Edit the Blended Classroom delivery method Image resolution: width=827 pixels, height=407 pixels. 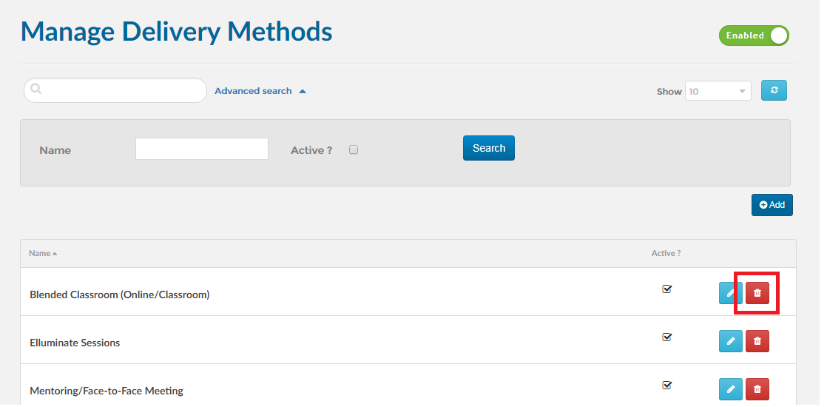point(730,293)
